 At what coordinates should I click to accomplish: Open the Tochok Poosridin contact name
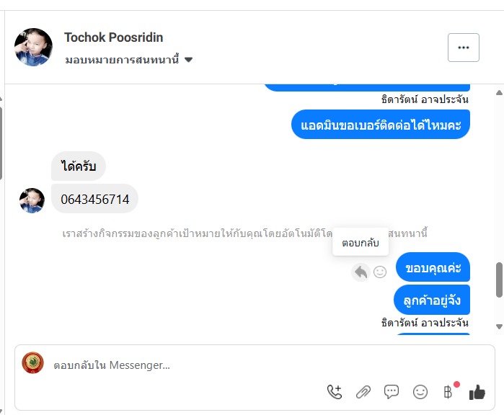113,37
